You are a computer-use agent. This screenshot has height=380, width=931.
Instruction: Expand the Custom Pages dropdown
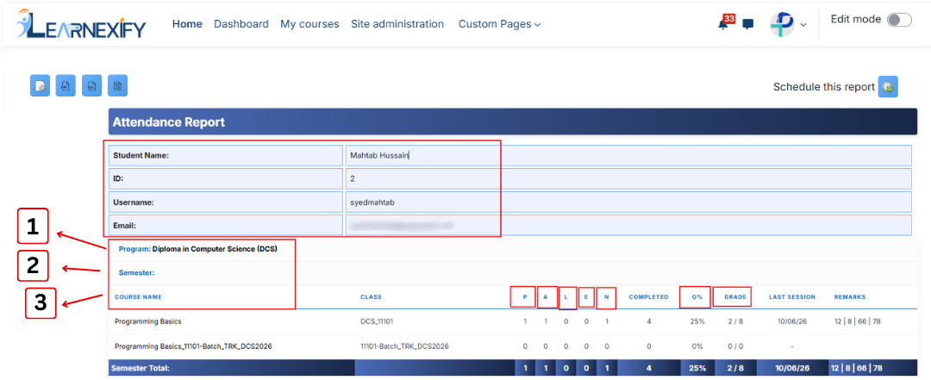point(499,24)
